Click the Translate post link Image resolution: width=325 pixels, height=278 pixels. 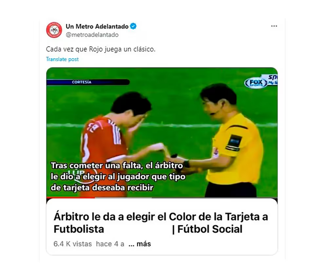click(x=62, y=59)
